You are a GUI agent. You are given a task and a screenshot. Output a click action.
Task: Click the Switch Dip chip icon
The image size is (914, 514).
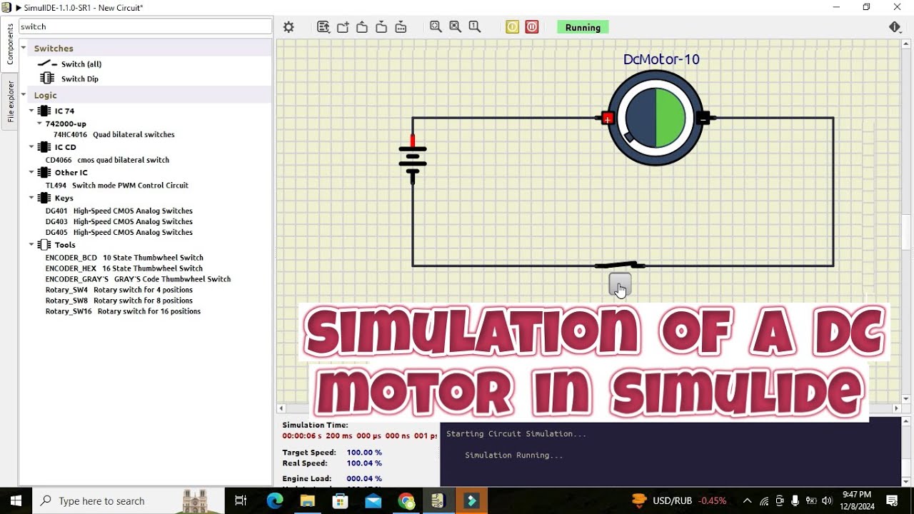(x=47, y=79)
